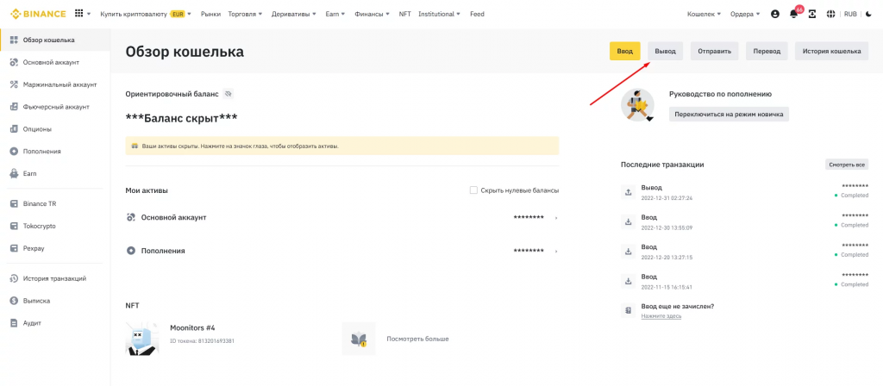The height and width of the screenshot is (386, 883).
Task: Expand the Торговля dropdown menu
Action: [244, 14]
